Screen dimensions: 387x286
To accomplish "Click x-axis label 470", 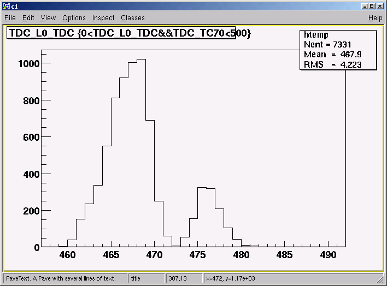I will click(x=154, y=255).
